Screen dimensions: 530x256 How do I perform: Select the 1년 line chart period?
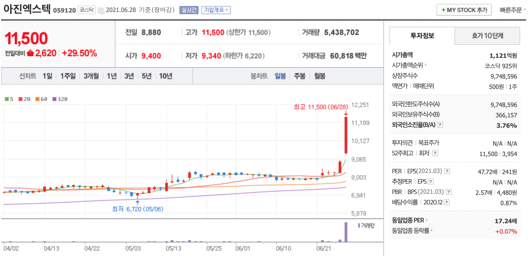click(x=112, y=76)
